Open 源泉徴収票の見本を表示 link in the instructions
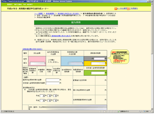 (x=61, y=36)
